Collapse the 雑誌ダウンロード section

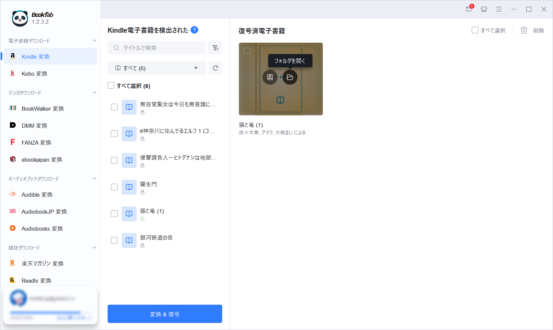click(x=94, y=248)
